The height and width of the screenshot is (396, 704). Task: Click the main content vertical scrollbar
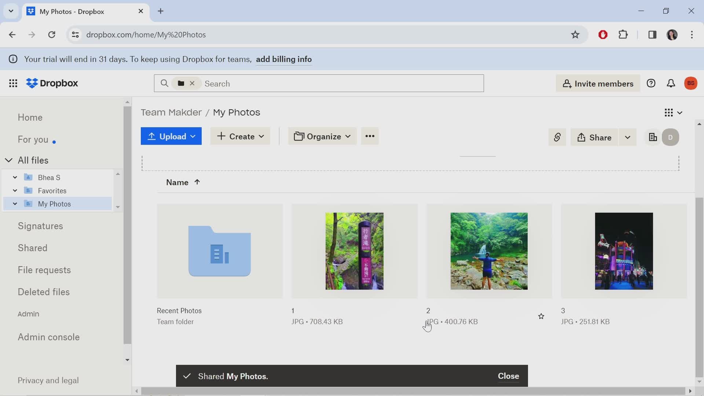pyautogui.click(x=699, y=287)
